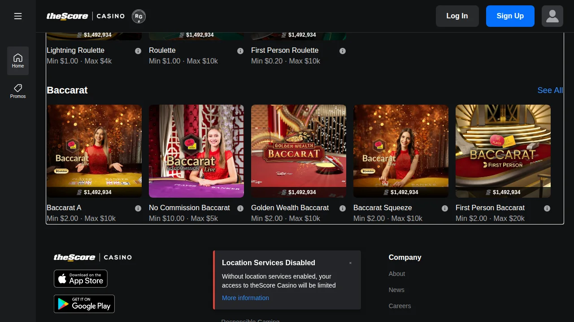Viewport: 574px width, 322px height.
Task: Open the hamburger menu
Action: tap(18, 16)
